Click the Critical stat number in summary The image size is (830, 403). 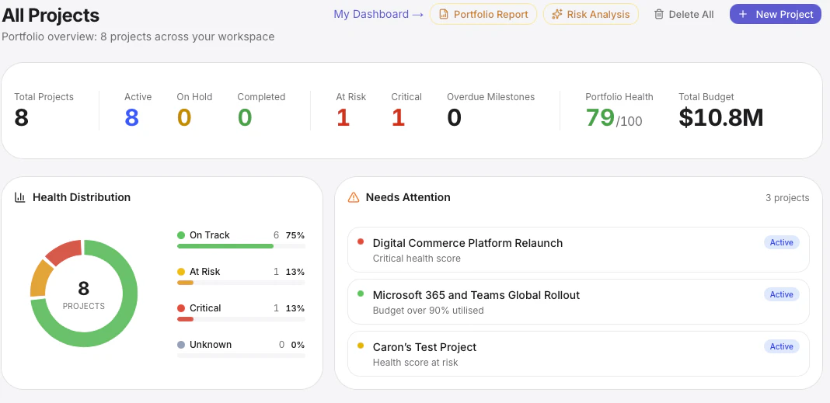(398, 117)
